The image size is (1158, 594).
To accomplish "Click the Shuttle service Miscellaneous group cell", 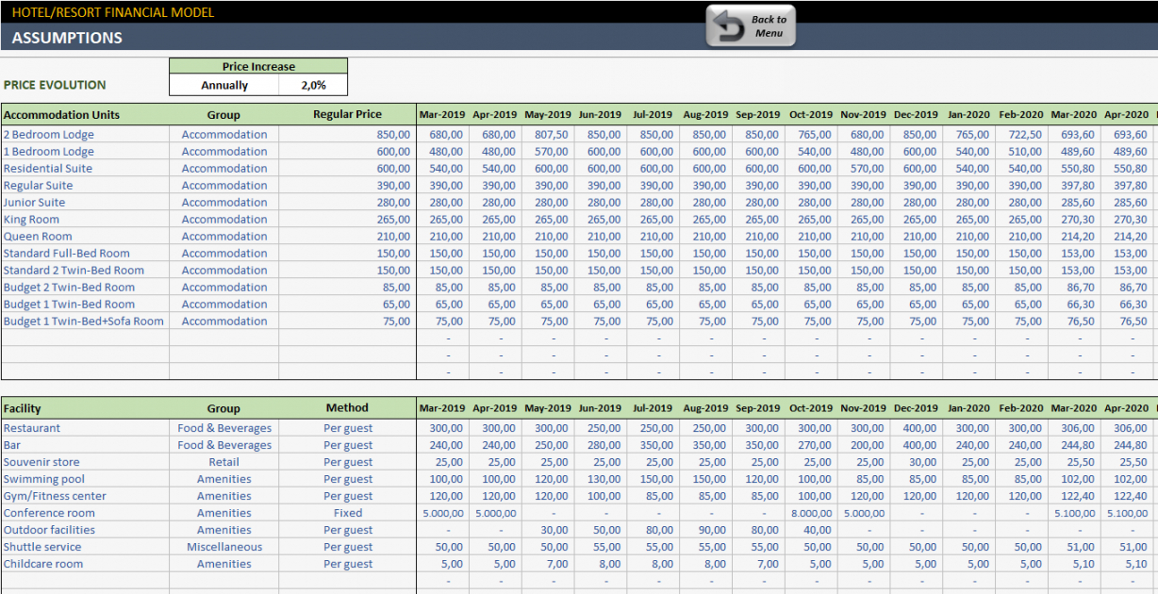I will [x=224, y=547].
